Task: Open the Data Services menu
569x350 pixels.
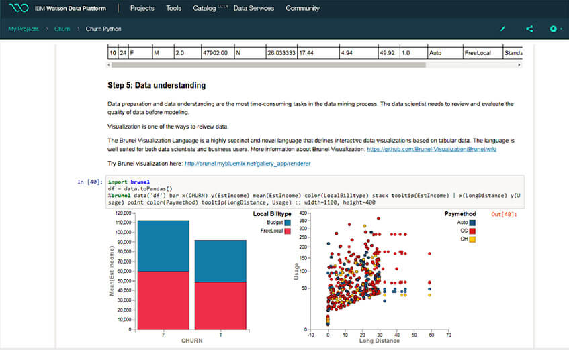Action: tap(253, 9)
